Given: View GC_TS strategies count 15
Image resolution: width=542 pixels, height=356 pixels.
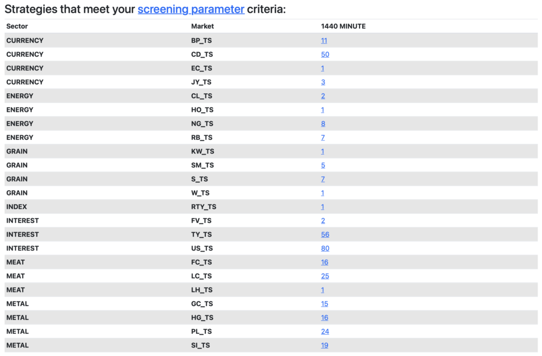Looking at the screenshot, I should [x=324, y=304].
